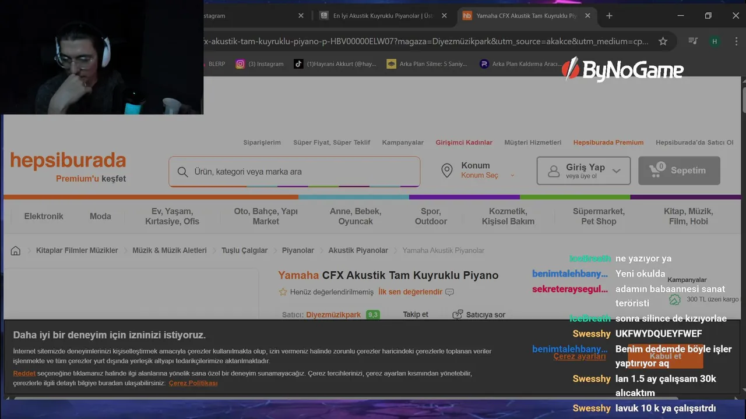
Task: Open the browser media control icon
Action: point(693,41)
